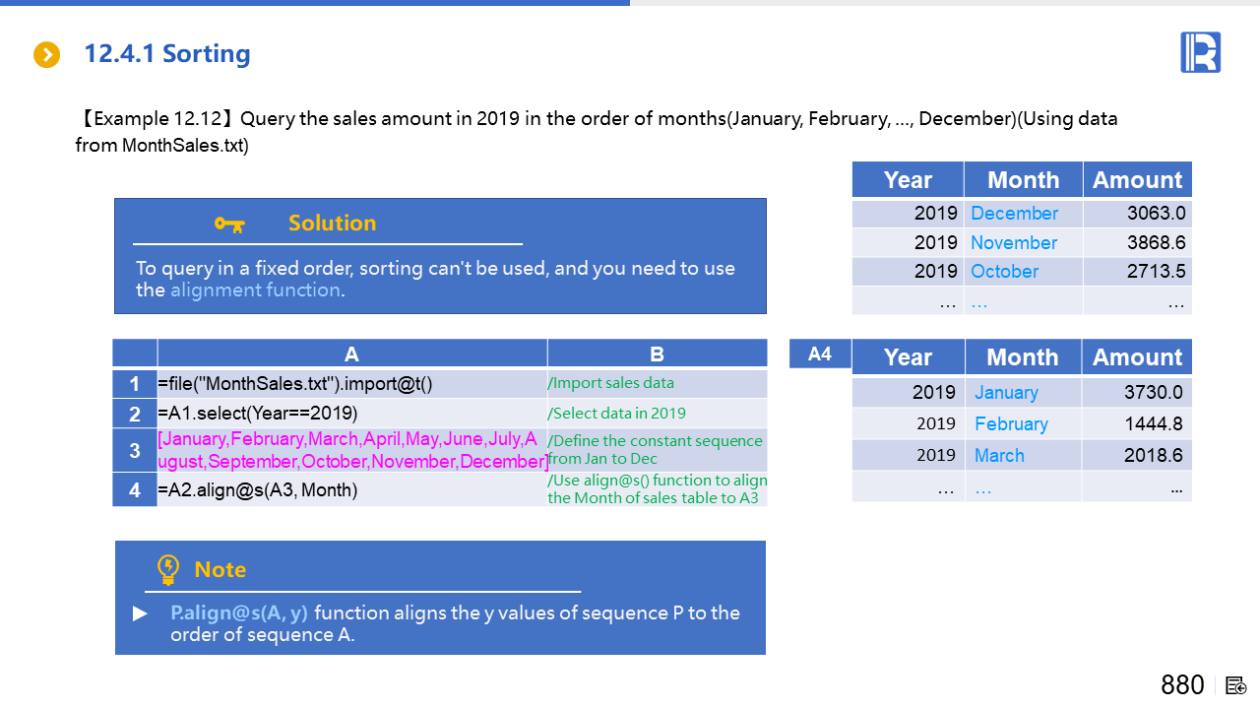Click January in the A4 result table
This screenshot has width=1260, height=709.
tap(1006, 393)
